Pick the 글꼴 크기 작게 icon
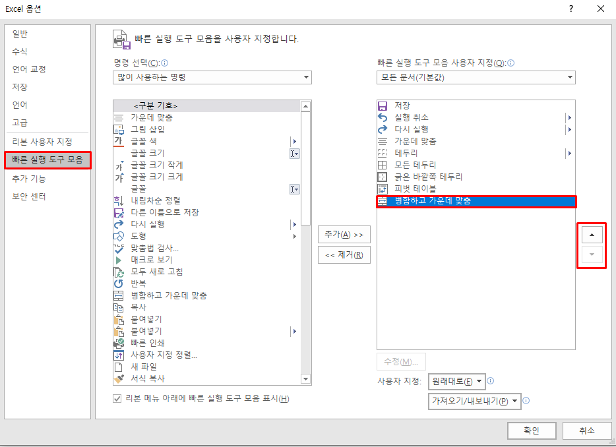Image resolution: width=616 pixels, height=447 pixels. coord(119,165)
